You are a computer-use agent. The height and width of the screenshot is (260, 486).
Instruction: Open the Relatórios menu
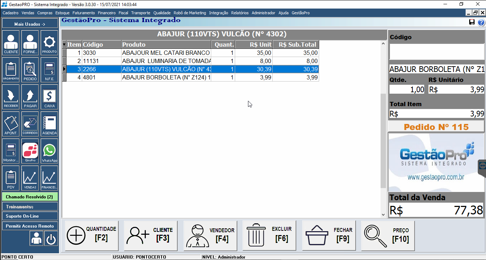(x=240, y=13)
